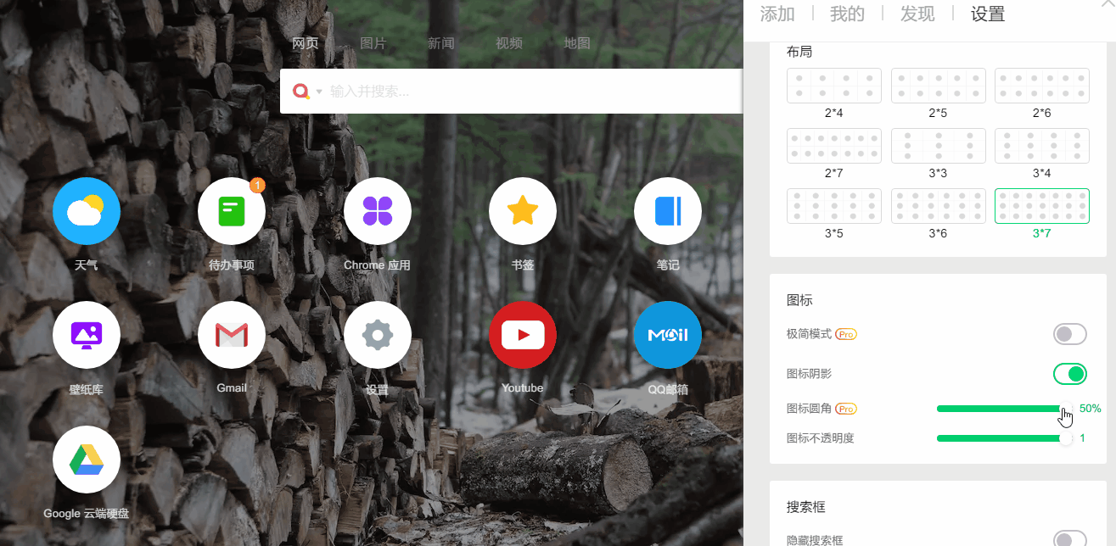Click the Pro badge next to 极简模式
Screen dimensions: 1116x546
click(x=846, y=334)
